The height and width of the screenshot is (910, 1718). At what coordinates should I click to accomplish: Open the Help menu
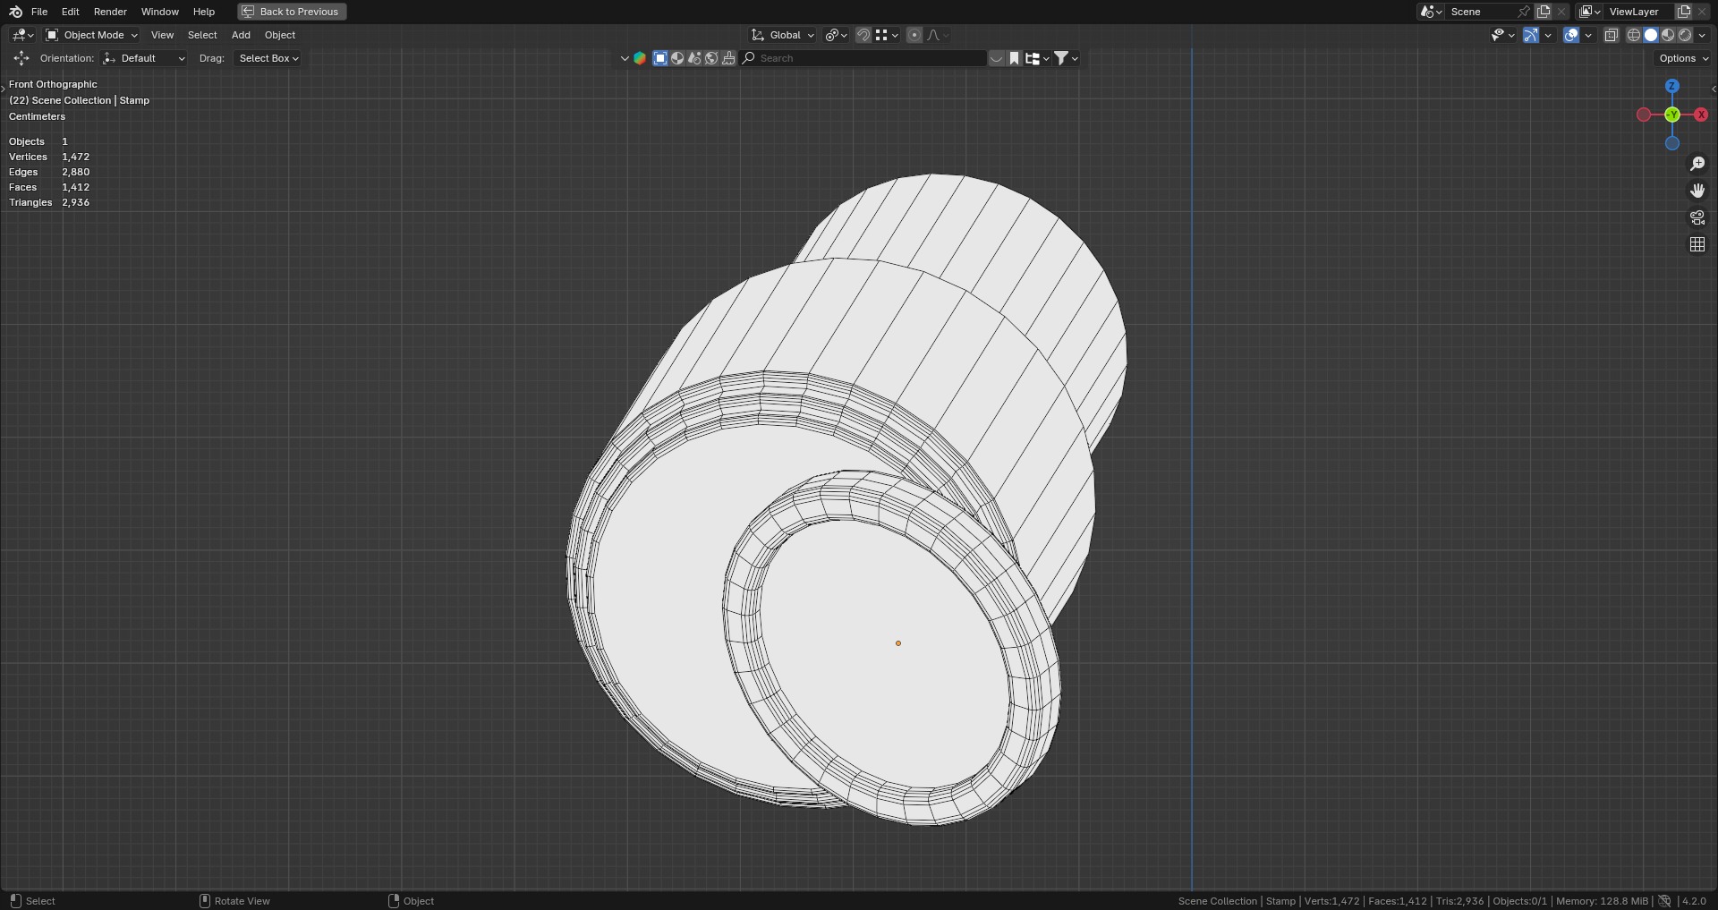[204, 12]
